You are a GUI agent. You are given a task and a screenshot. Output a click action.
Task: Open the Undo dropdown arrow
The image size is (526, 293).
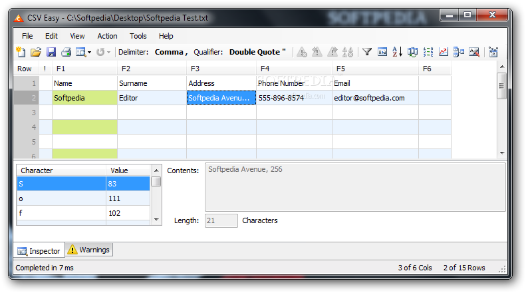(x=108, y=53)
